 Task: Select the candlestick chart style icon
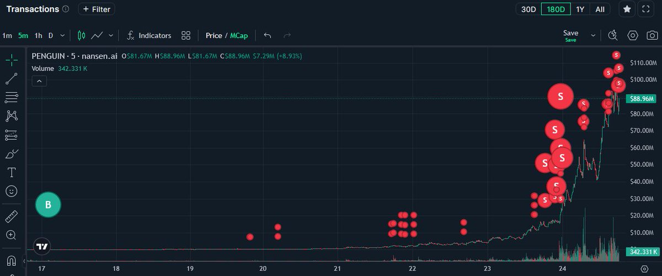click(82, 35)
